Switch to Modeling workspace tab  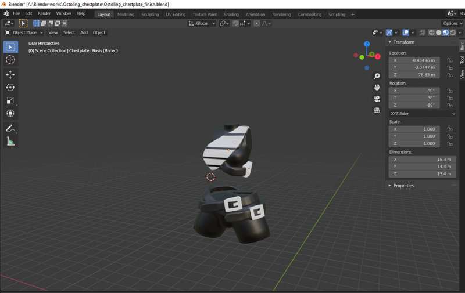coord(126,14)
